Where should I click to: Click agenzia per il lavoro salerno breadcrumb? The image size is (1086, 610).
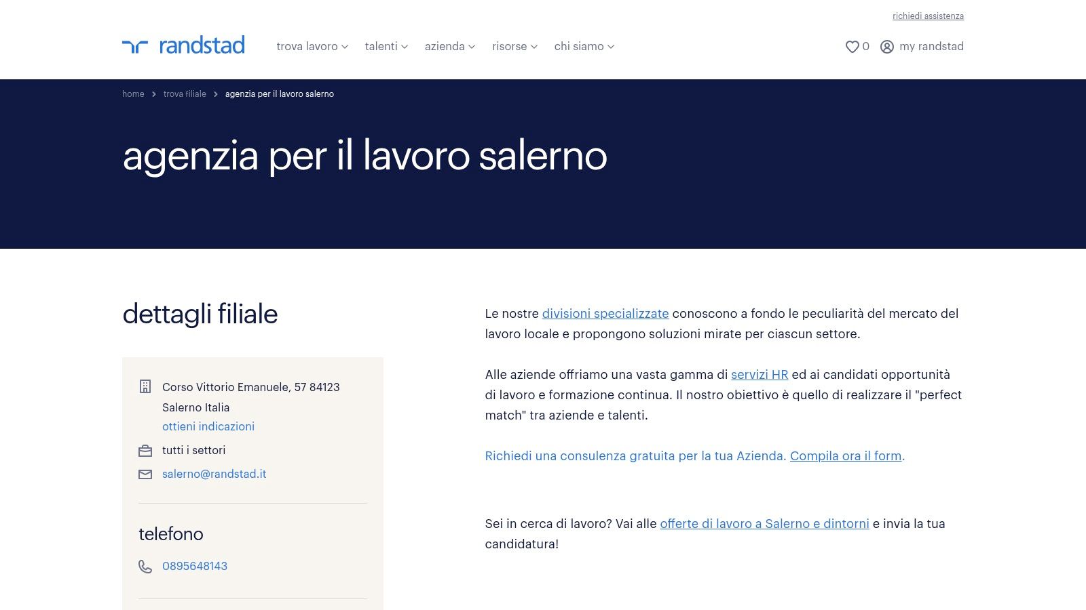tap(280, 94)
